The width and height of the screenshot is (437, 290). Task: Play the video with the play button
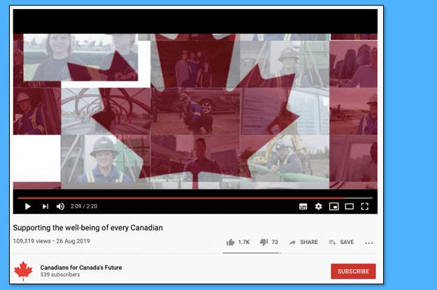point(27,206)
